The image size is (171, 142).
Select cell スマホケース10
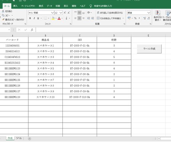(x=45, y=97)
